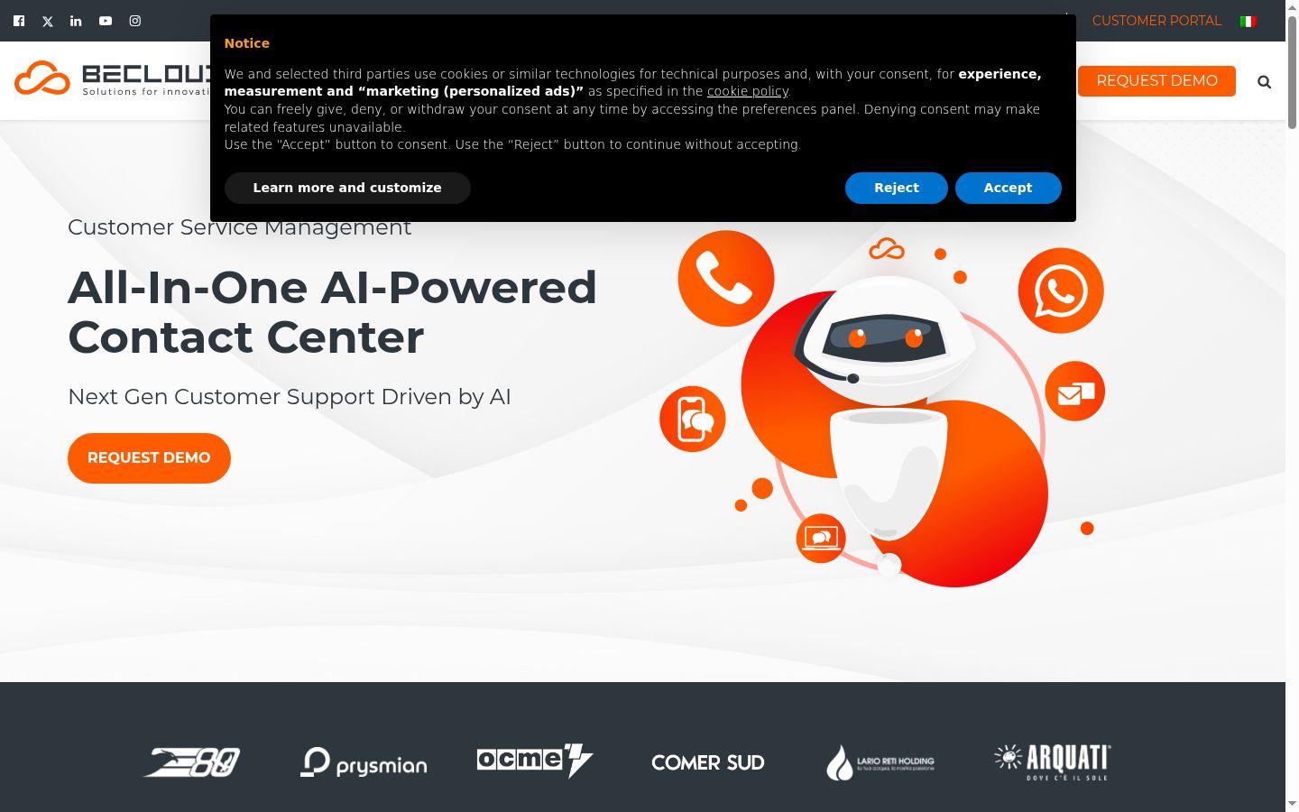Accept cookies in the notice
The image size is (1299, 812).
[1008, 188]
